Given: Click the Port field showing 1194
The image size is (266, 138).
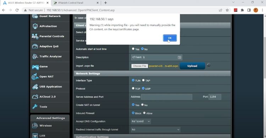Looking at the screenshot, I should [215, 97].
